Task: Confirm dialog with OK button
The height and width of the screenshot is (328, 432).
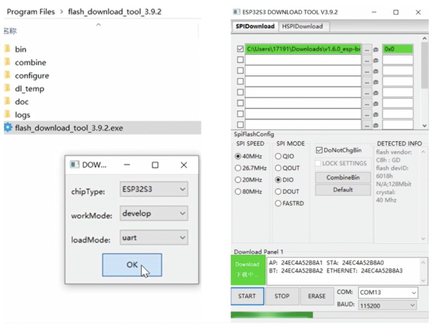Action: tap(132, 265)
